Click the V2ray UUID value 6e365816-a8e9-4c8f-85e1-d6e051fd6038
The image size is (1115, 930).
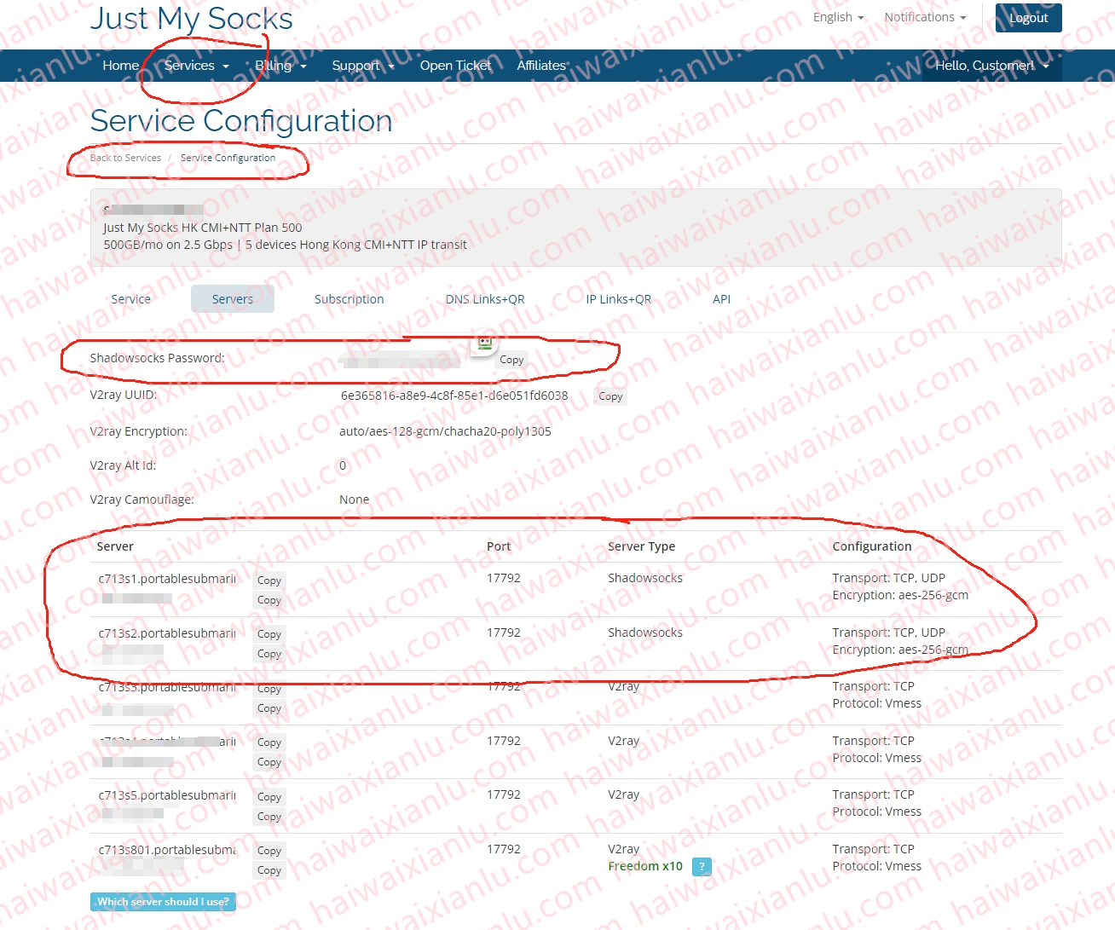coord(454,396)
